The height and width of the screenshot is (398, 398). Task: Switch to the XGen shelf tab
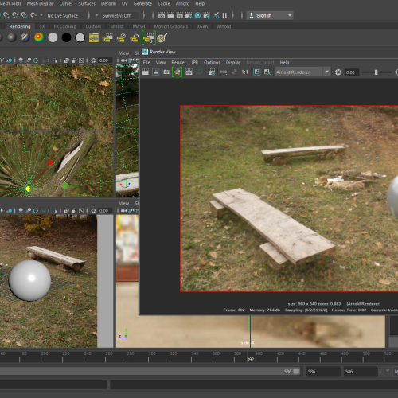(x=202, y=26)
